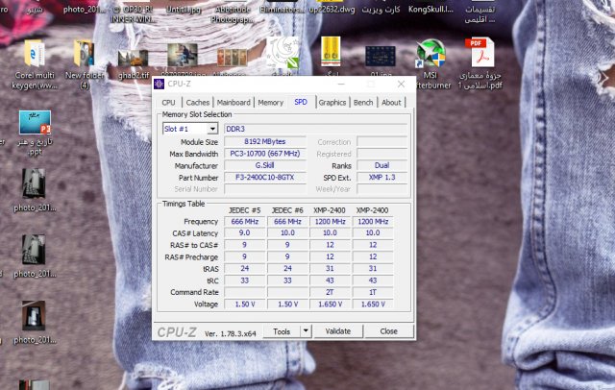
Task: Select the تاریخ و هنر .ppt PowerPoint file
Action: click(x=35, y=122)
